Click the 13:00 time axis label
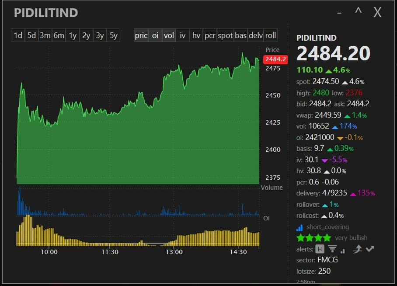Viewport: 397px width, 286px height. [x=174, y=252]
